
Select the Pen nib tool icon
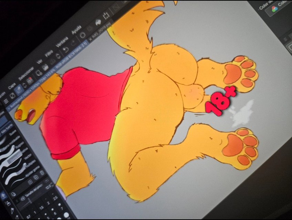pyautogui.click(x=13, y=211)
